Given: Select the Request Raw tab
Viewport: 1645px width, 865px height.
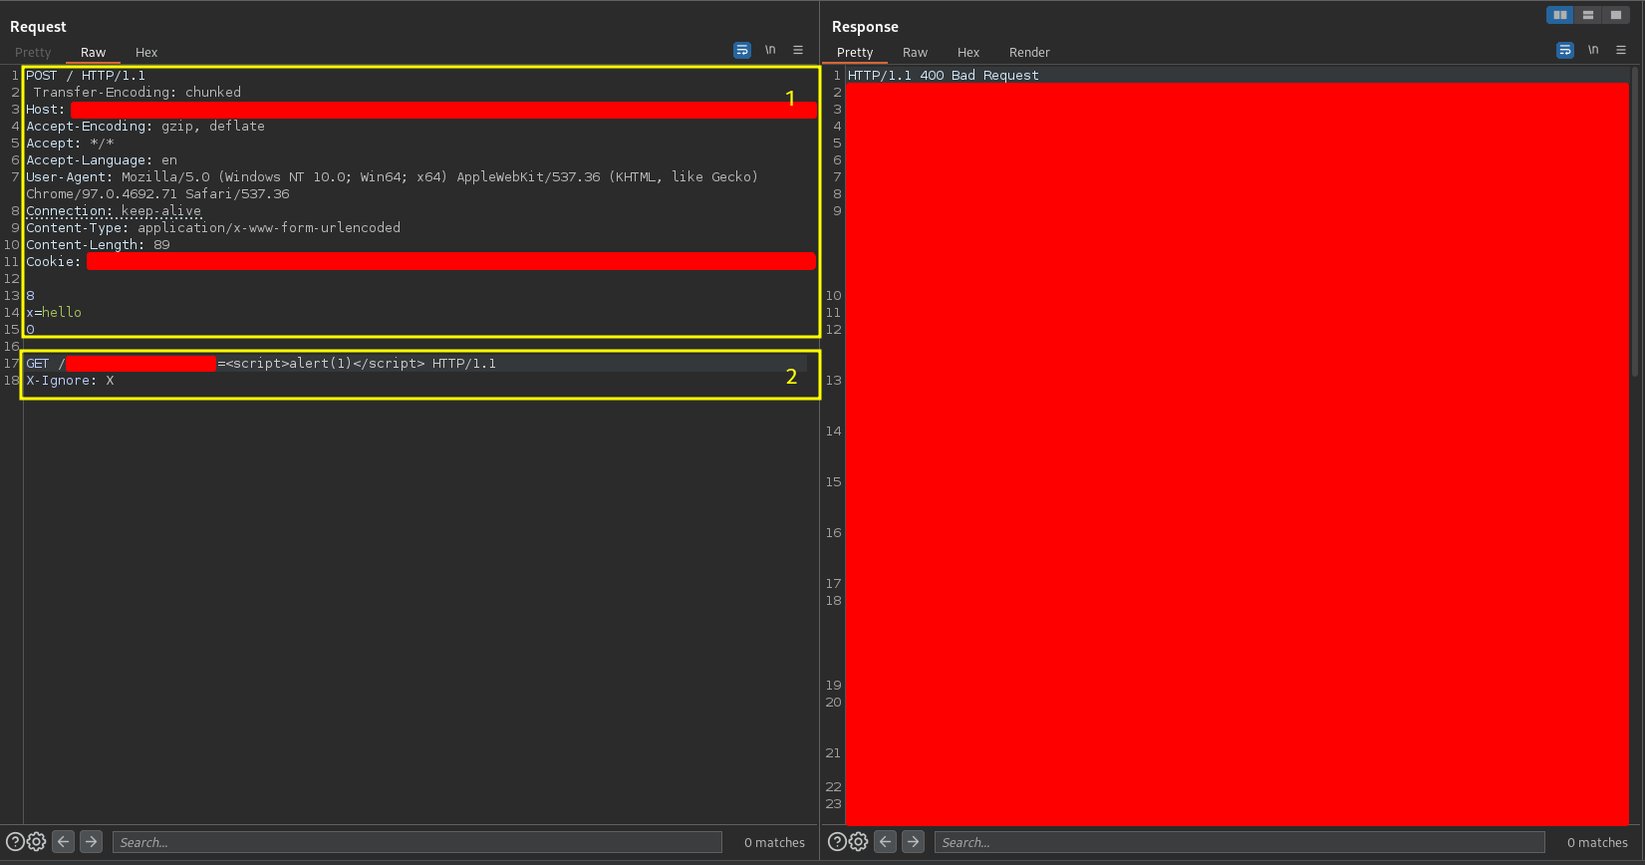Looking at the screenshot, I should pos(93,53).
